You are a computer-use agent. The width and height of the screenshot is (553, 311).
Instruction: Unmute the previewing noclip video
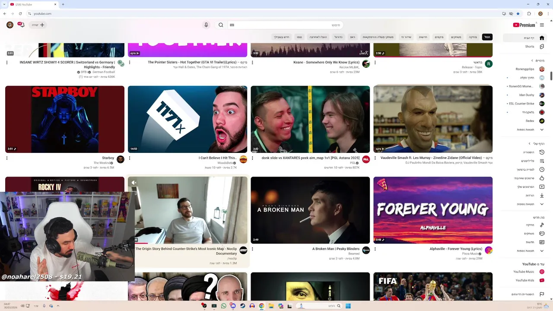click(x=134, y=183)
